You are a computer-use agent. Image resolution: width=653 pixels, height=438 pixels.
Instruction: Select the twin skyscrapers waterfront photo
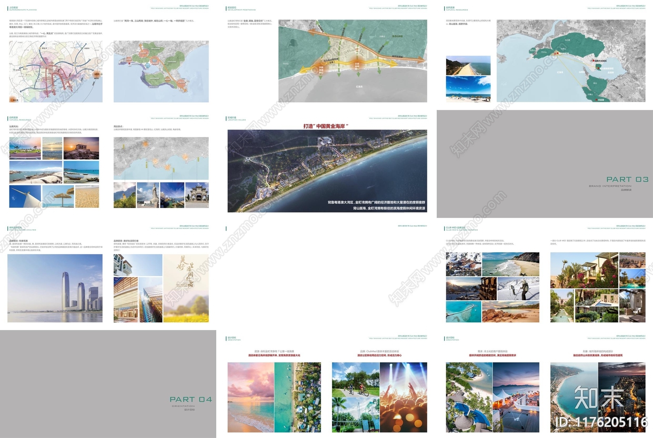pyautogui.click(x=55, y=288)
